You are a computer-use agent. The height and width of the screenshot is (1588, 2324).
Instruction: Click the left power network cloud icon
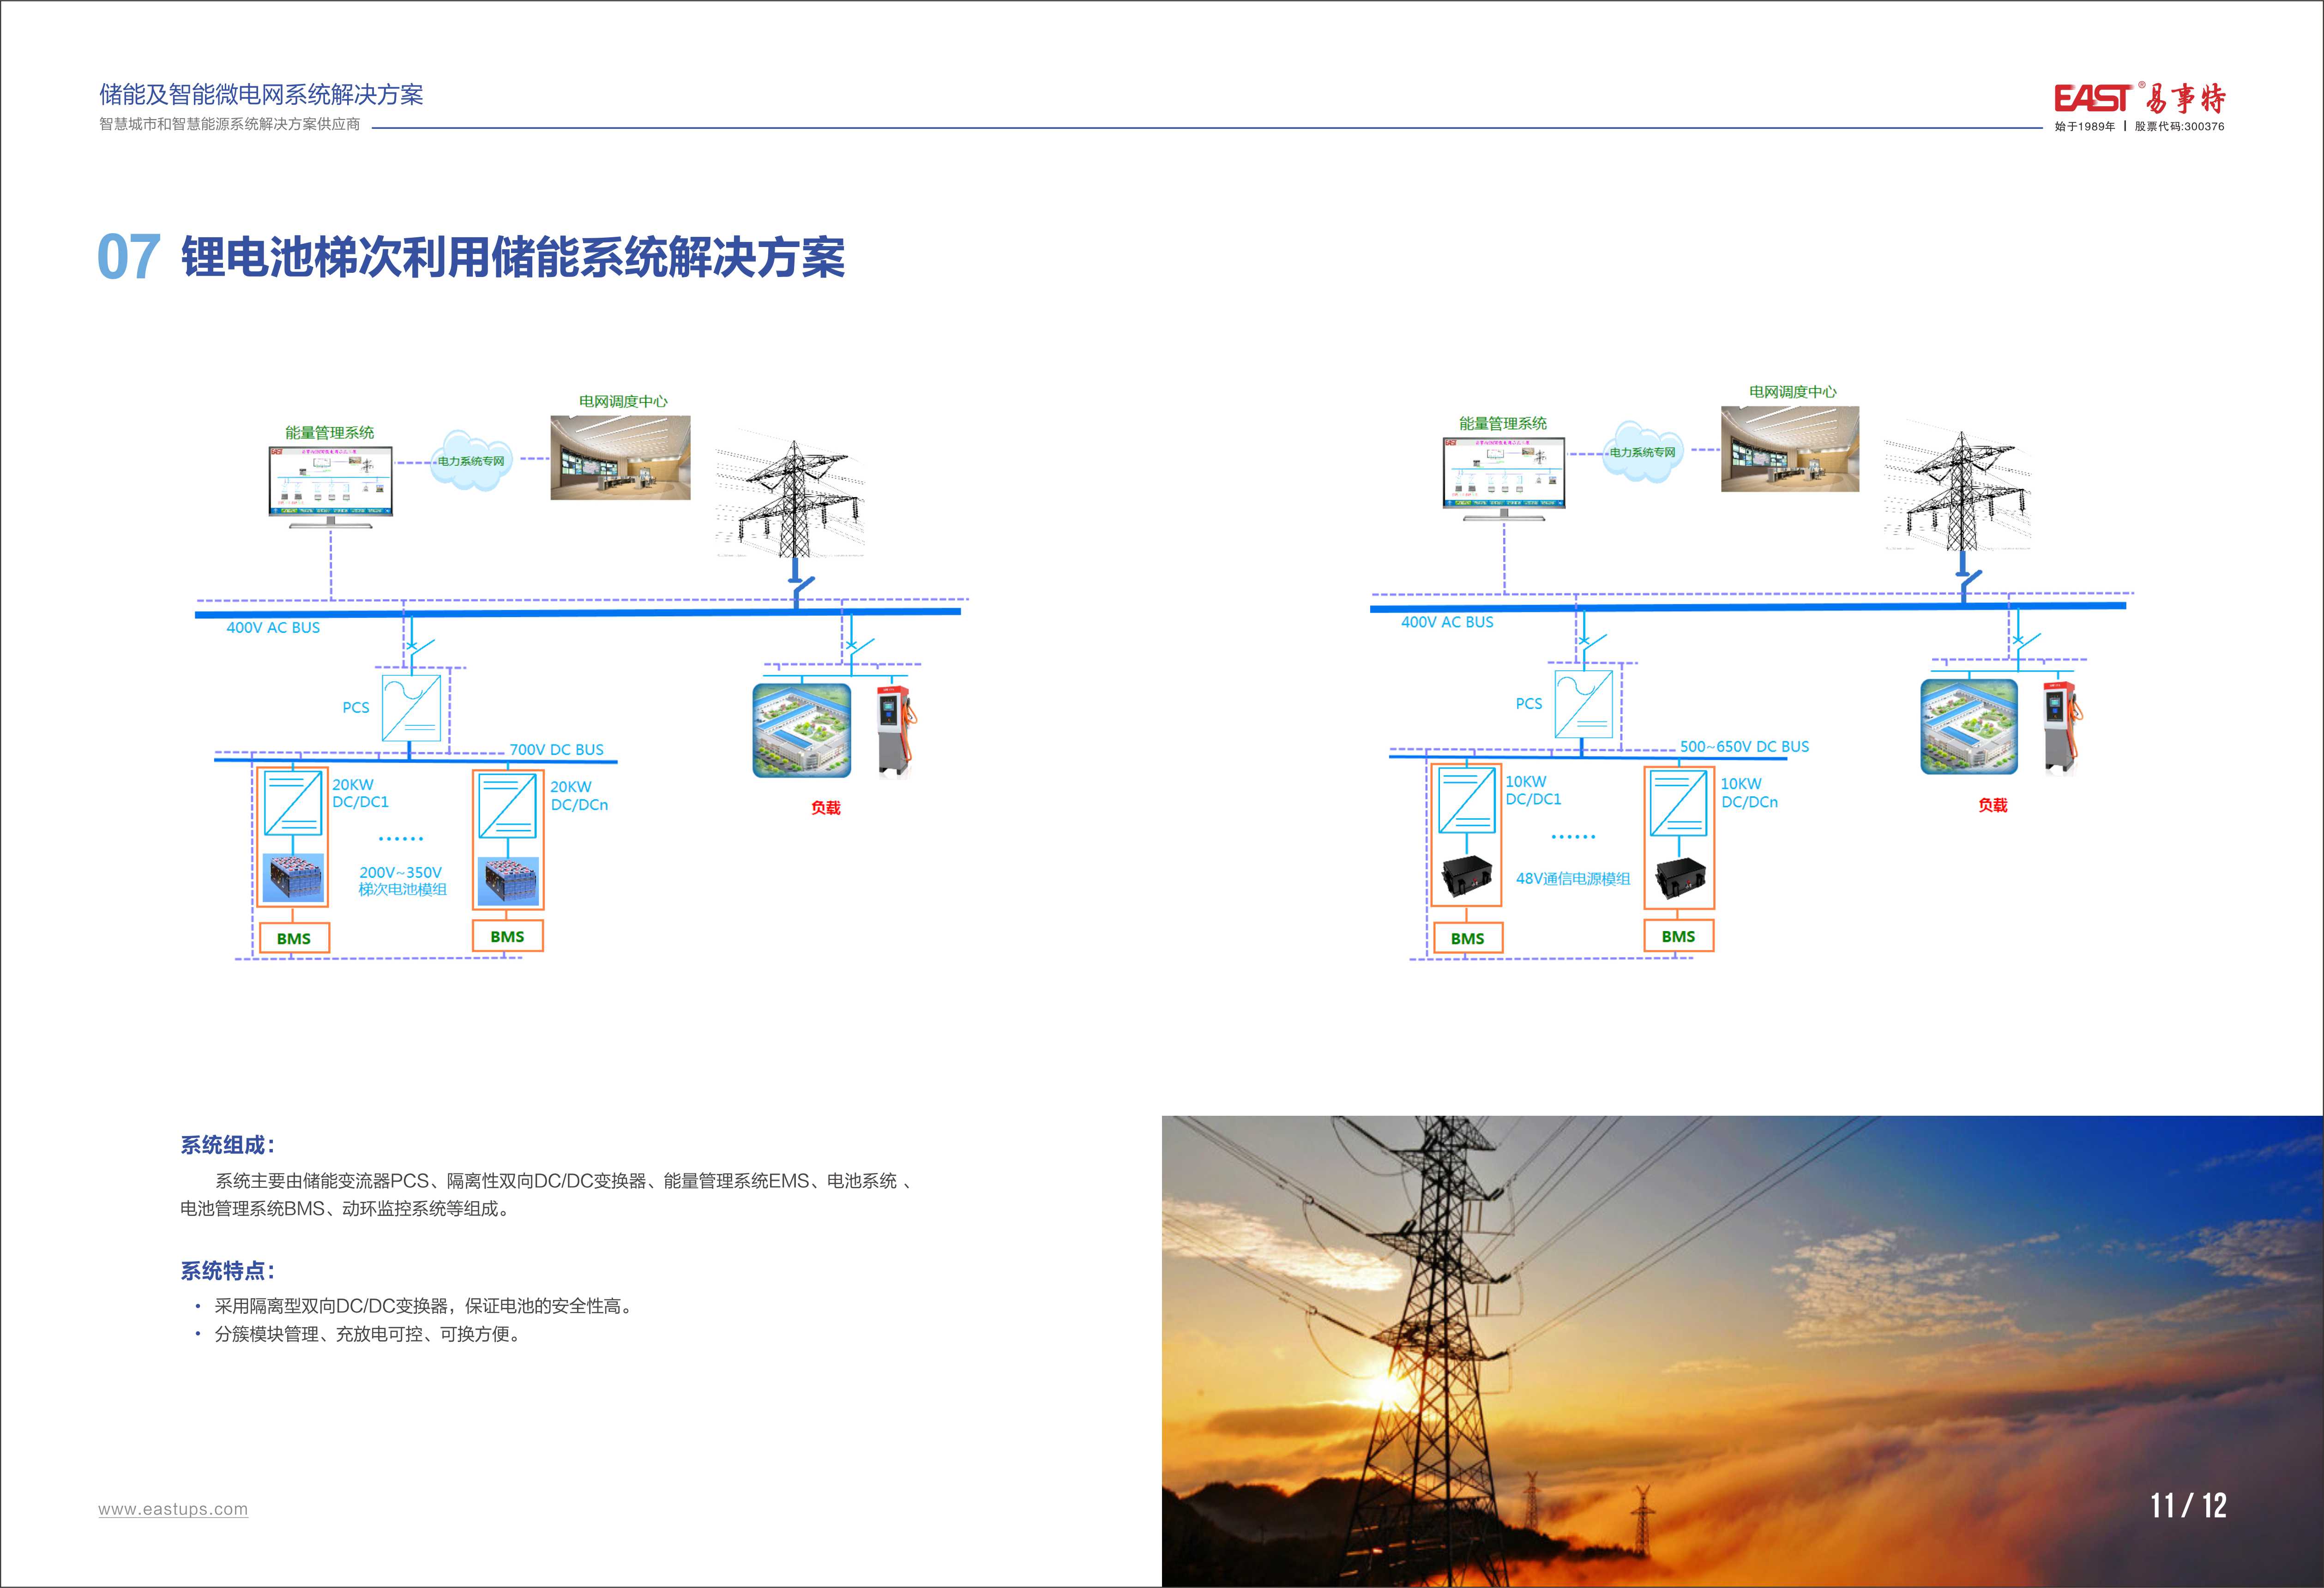click(470, 461)
